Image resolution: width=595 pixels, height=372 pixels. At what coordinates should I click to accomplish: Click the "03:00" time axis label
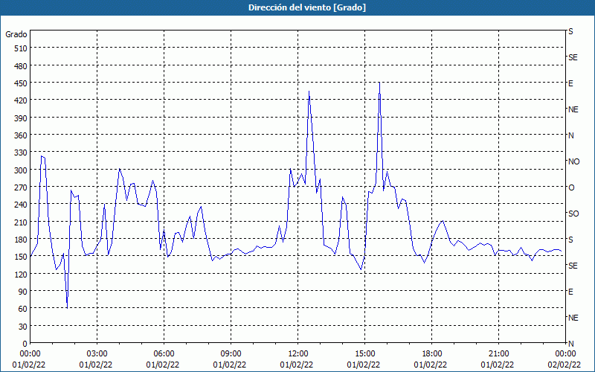point(97,354)
